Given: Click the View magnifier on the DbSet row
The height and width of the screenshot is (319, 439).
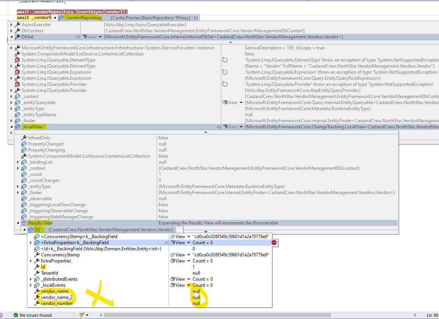Looking at the screenshot, I should (89, 37).
